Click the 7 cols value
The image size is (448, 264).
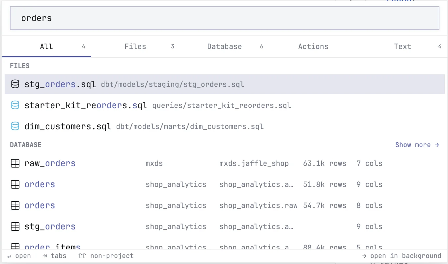(x=369, y=163)
